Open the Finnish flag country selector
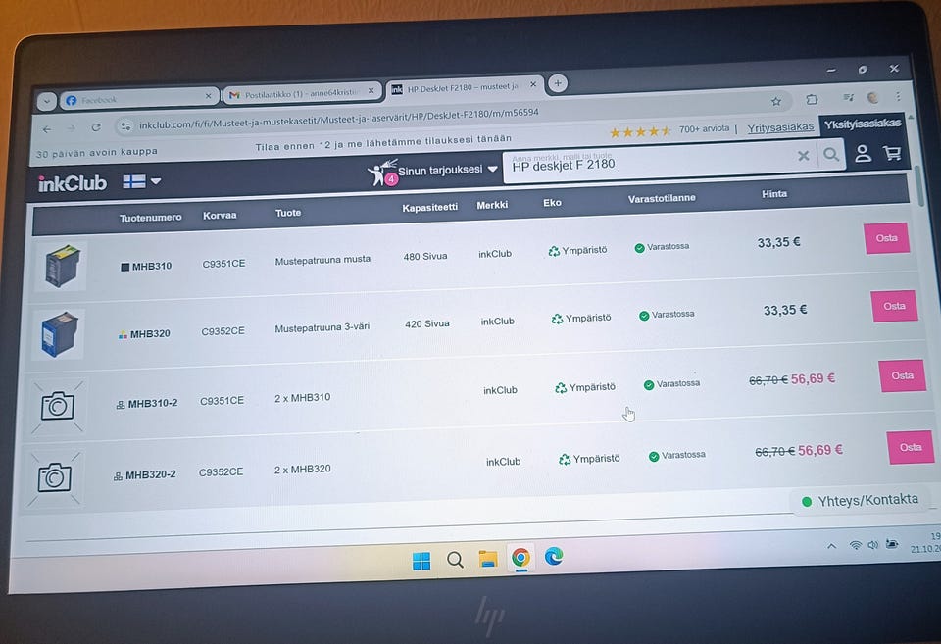941x644 pixels. 141,181
